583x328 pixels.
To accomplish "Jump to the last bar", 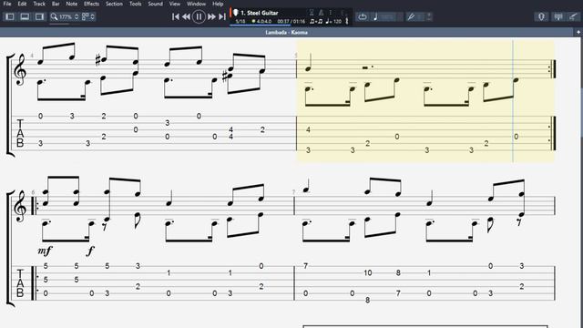I will point(222,16).
